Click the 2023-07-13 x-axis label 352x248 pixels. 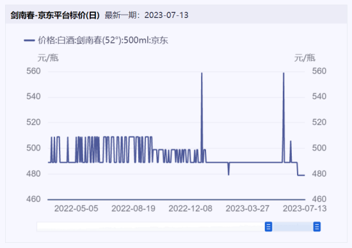point(305,208)
